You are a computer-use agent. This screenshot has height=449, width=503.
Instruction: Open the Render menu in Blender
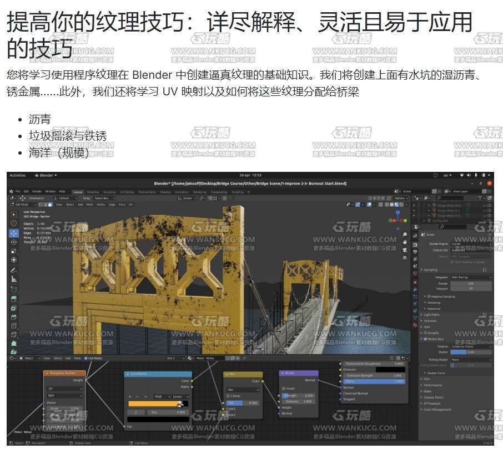coord(37,191)
